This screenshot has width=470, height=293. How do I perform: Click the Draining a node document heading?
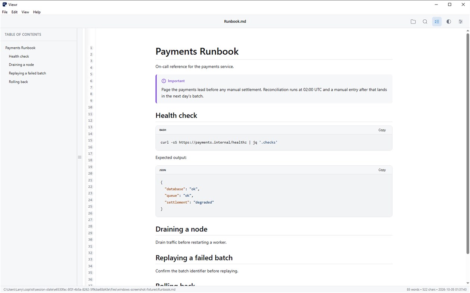click(181, 229)
